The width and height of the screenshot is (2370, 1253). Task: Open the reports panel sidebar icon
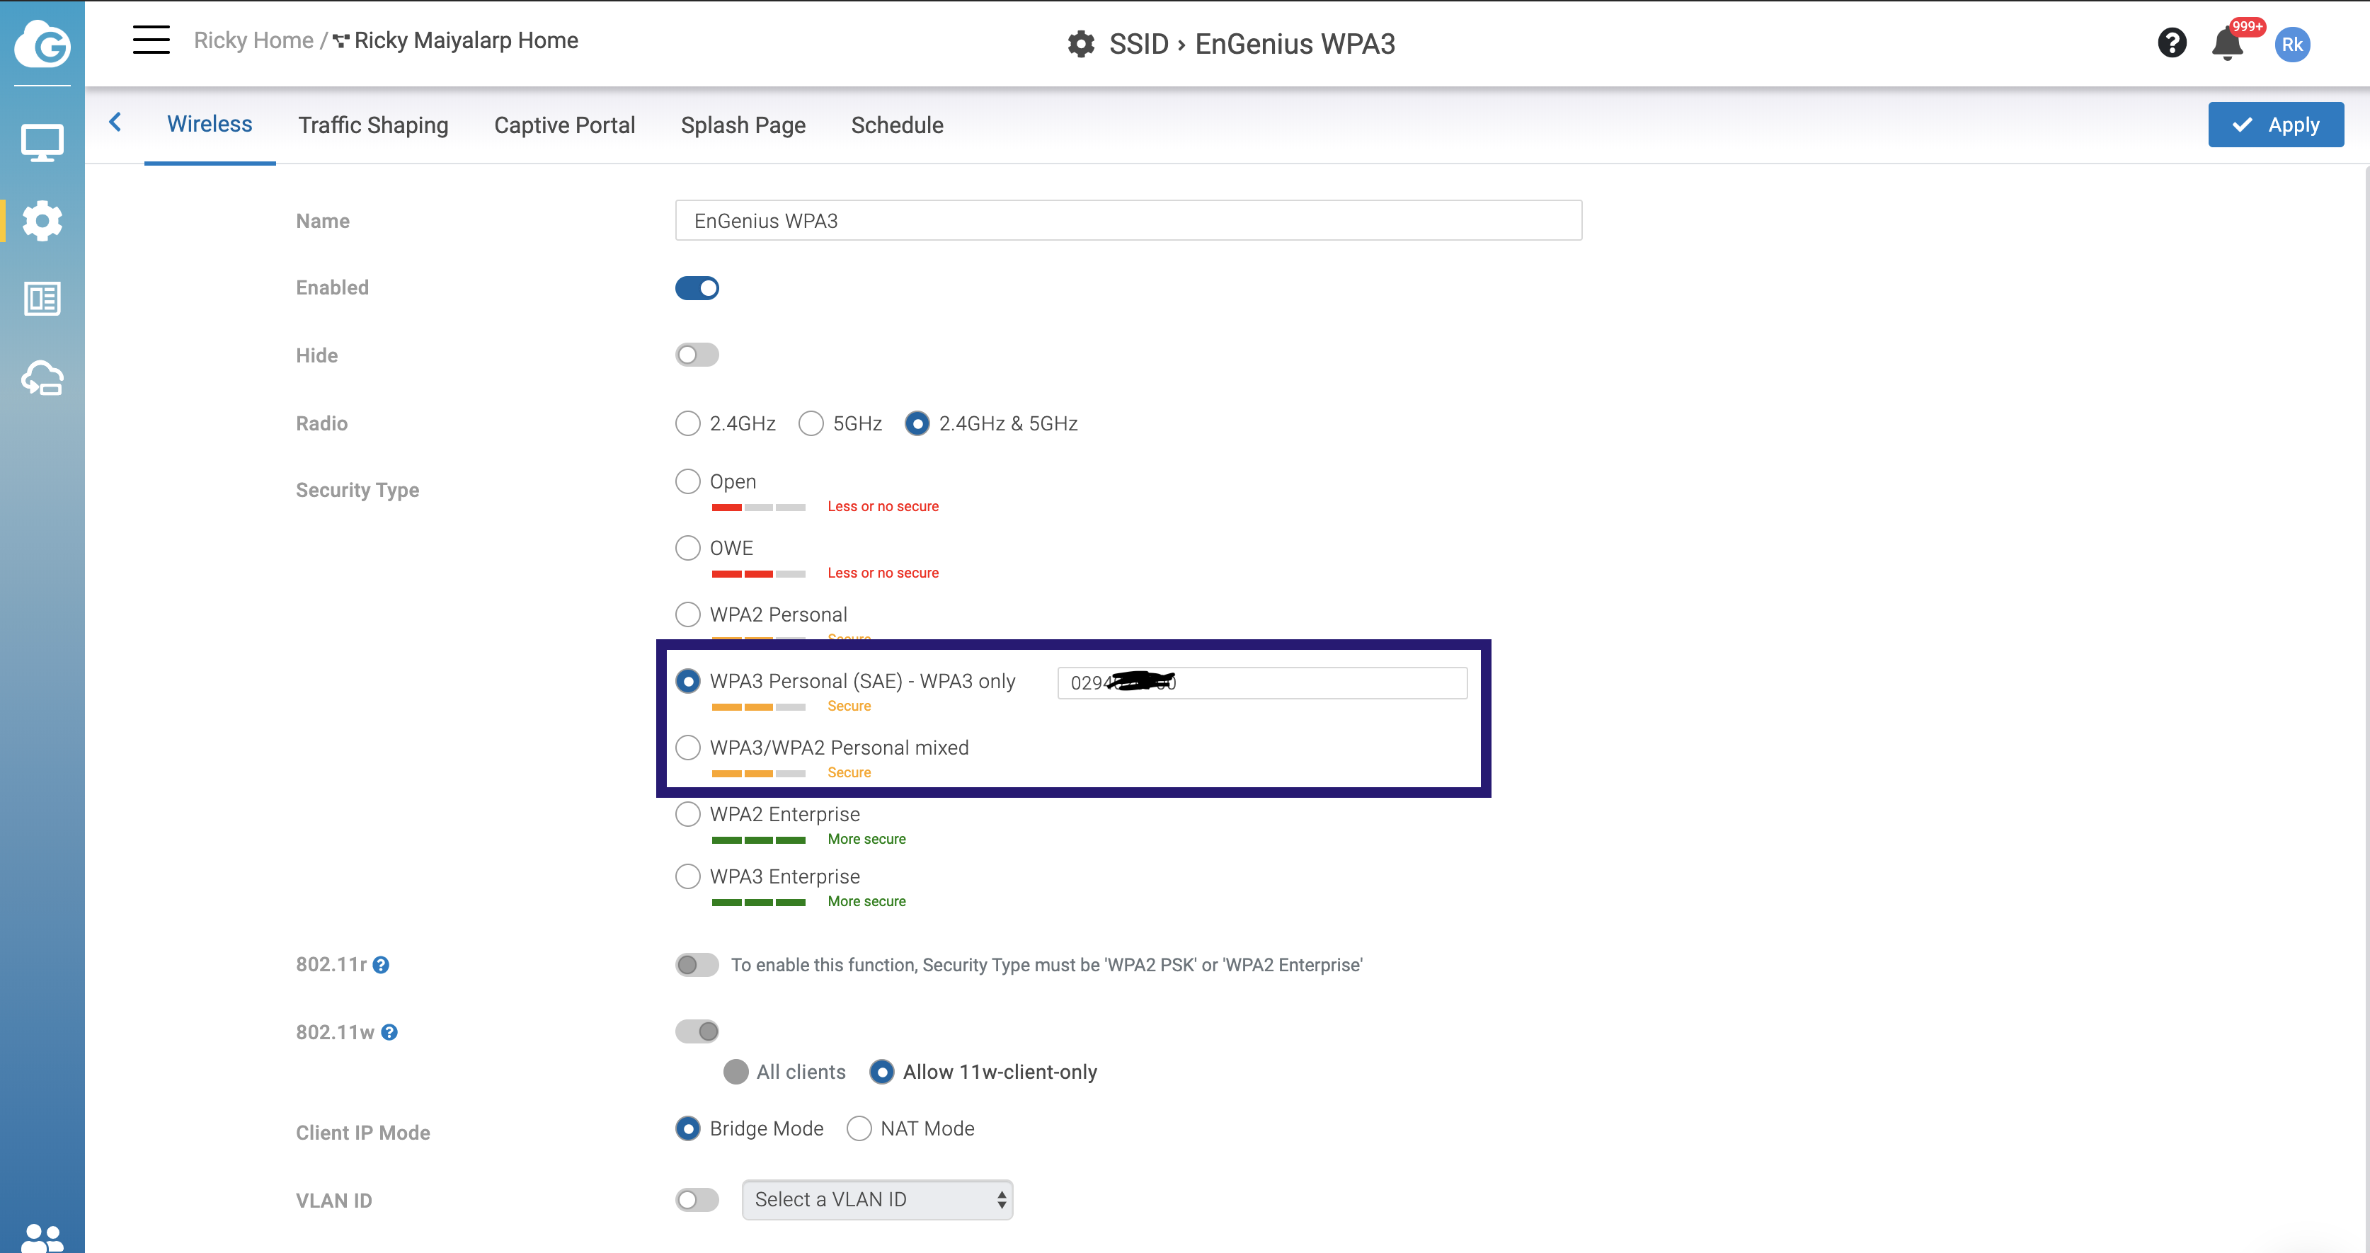coord(42,299)
